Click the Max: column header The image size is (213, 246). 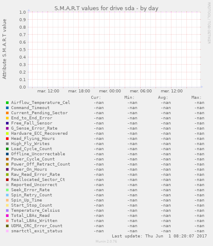click(x=196, y=98)
